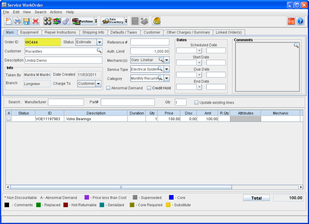The image size is (309, 224).
Task: Open the Defaults / Taxes tab
Action: tap(124, 32)
